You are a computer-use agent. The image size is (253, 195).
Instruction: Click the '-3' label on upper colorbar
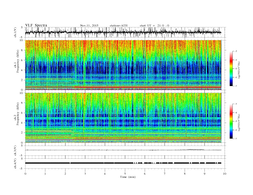point(235,51)
